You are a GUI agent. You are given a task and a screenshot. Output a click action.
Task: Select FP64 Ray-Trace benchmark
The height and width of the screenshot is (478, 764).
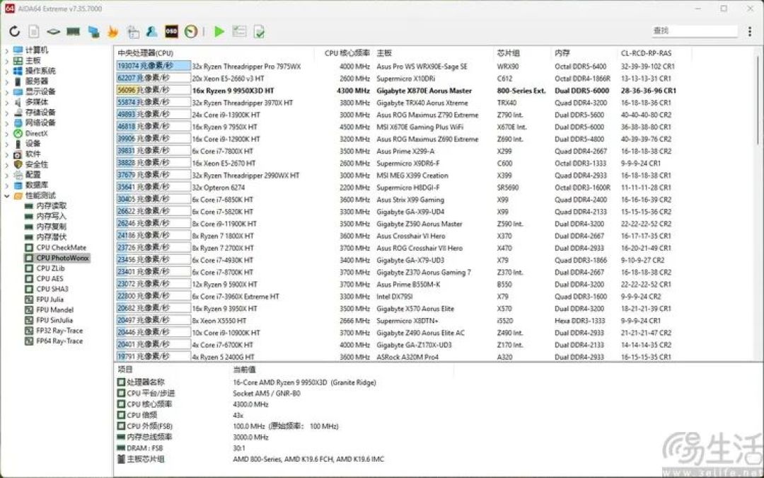[59, 341]
